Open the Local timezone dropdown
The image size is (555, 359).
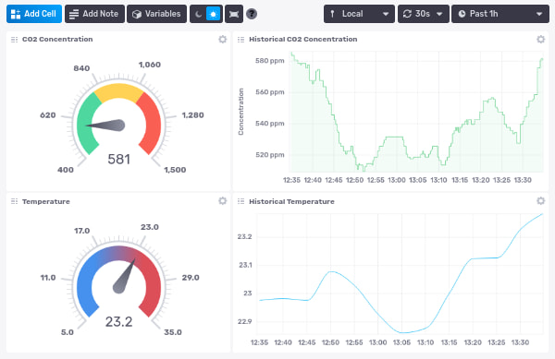(x=359, y=14)
